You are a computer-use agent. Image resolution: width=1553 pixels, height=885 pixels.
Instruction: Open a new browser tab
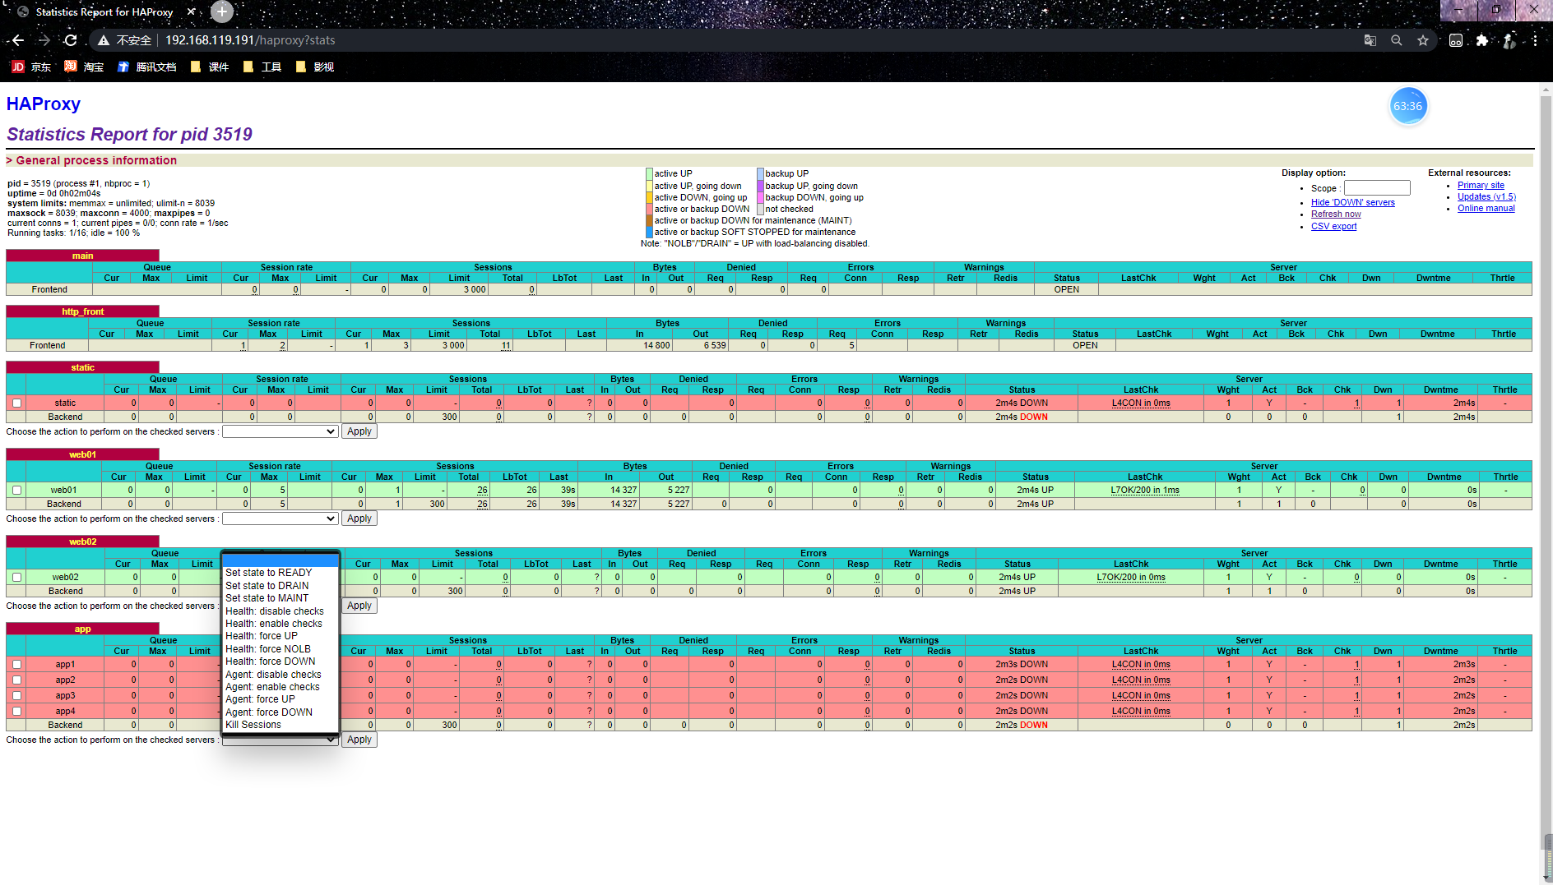[x=222, y=12]
